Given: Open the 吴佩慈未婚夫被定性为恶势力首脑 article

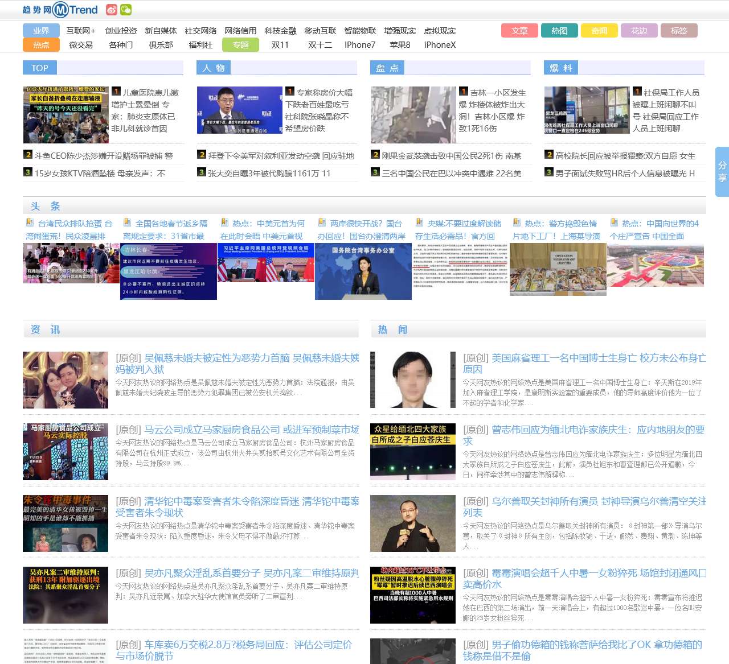Looking at the screenshot, I should click(237, 363).
